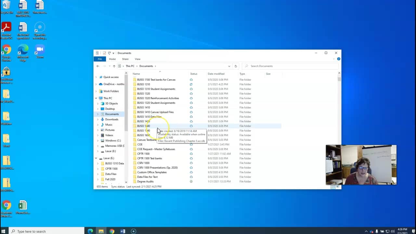Select BUSO 1320 Reinforcement Activities folder
416x234 pixels.
click(x=158, y=98)
